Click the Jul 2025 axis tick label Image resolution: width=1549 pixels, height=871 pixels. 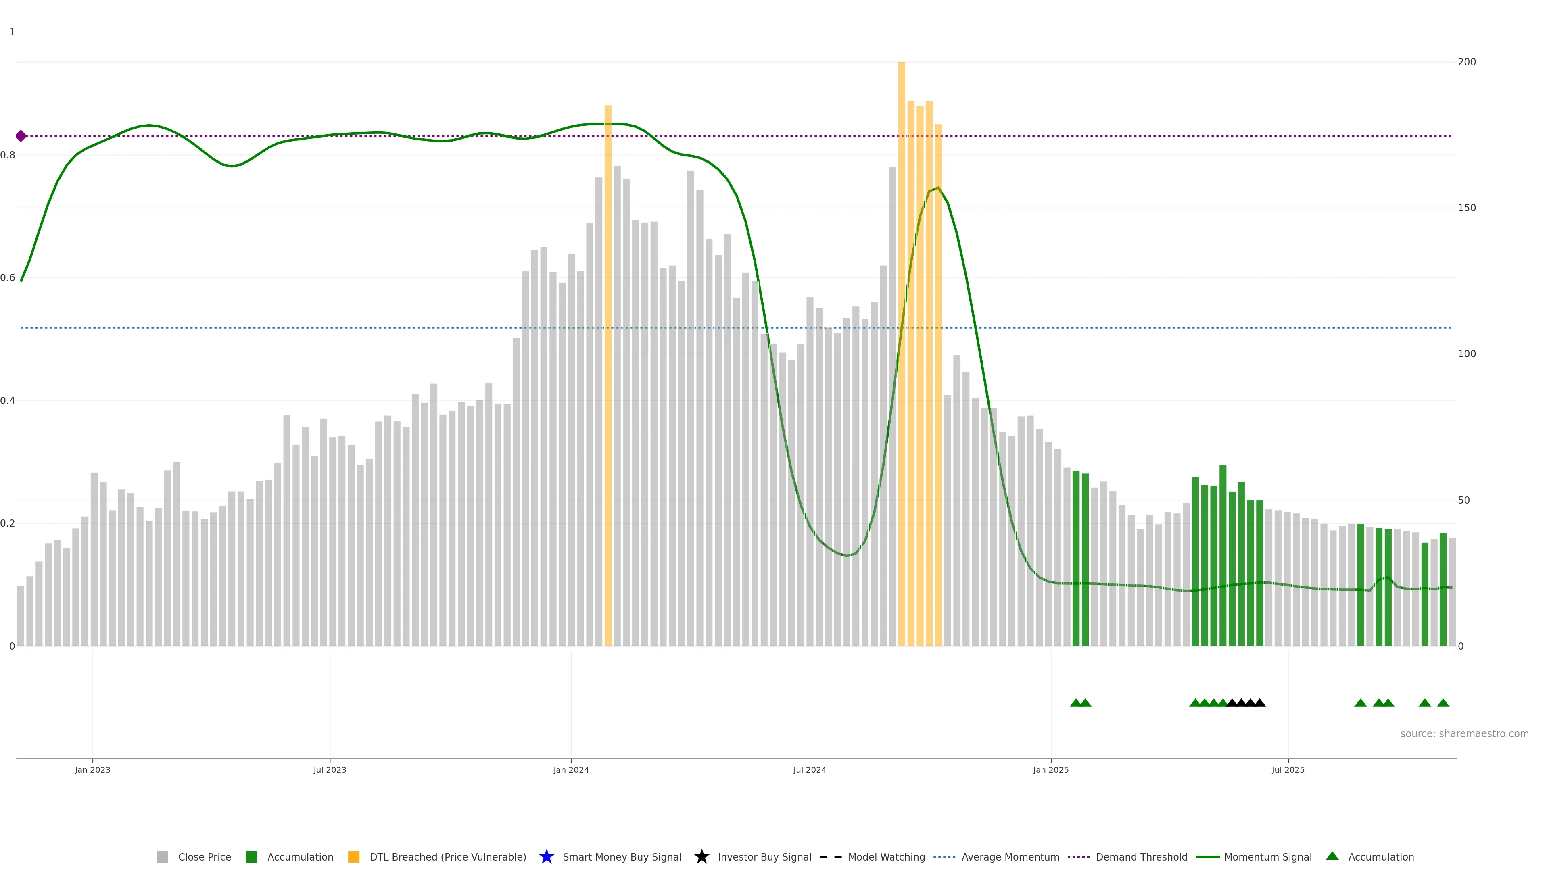point(1288,769)
